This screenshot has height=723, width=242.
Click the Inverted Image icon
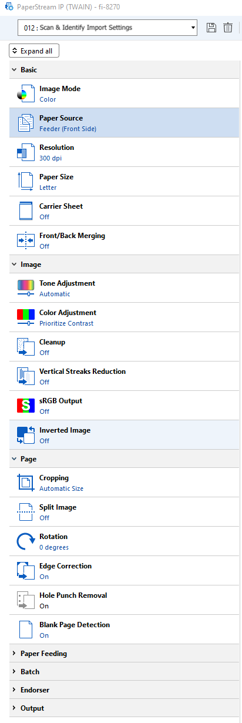pyautogui.click(x=25, y=435)
